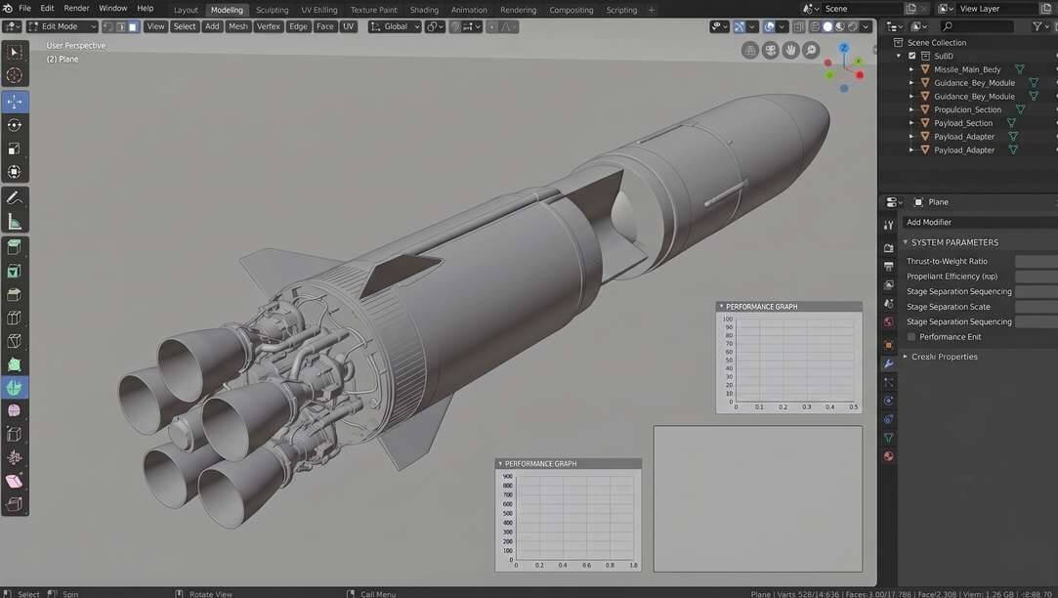Open the Edit Mode dropdown
This screenshot has height=598, width=1058.
(x=63, y=27)
